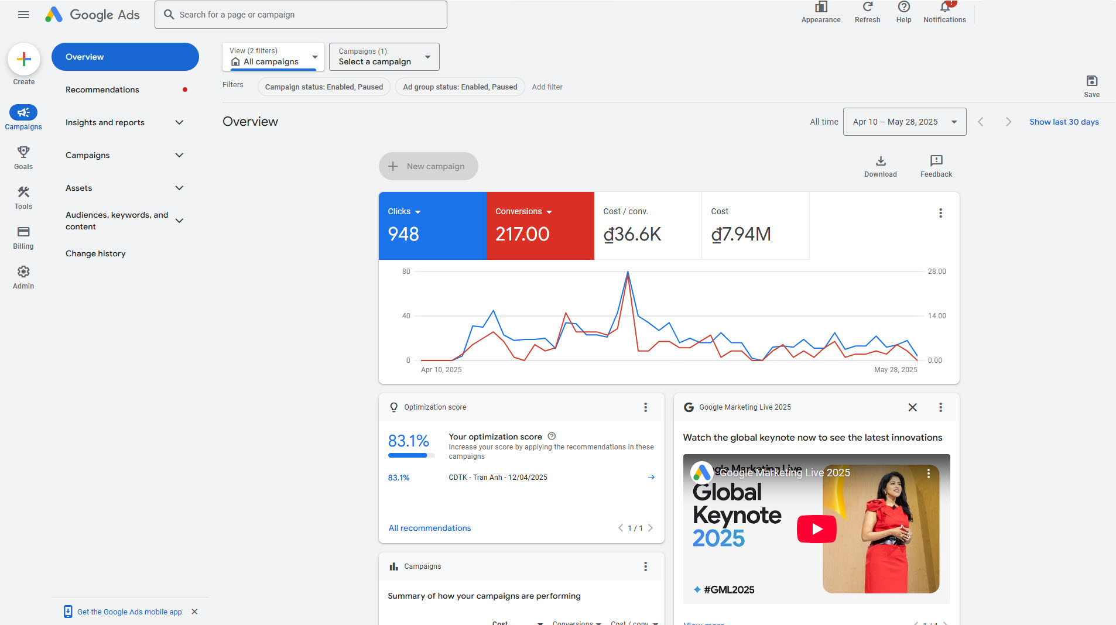Open the All campaigns view dropdown
Viewport: 1116px width, 625px height.
(x=273, y=57)
